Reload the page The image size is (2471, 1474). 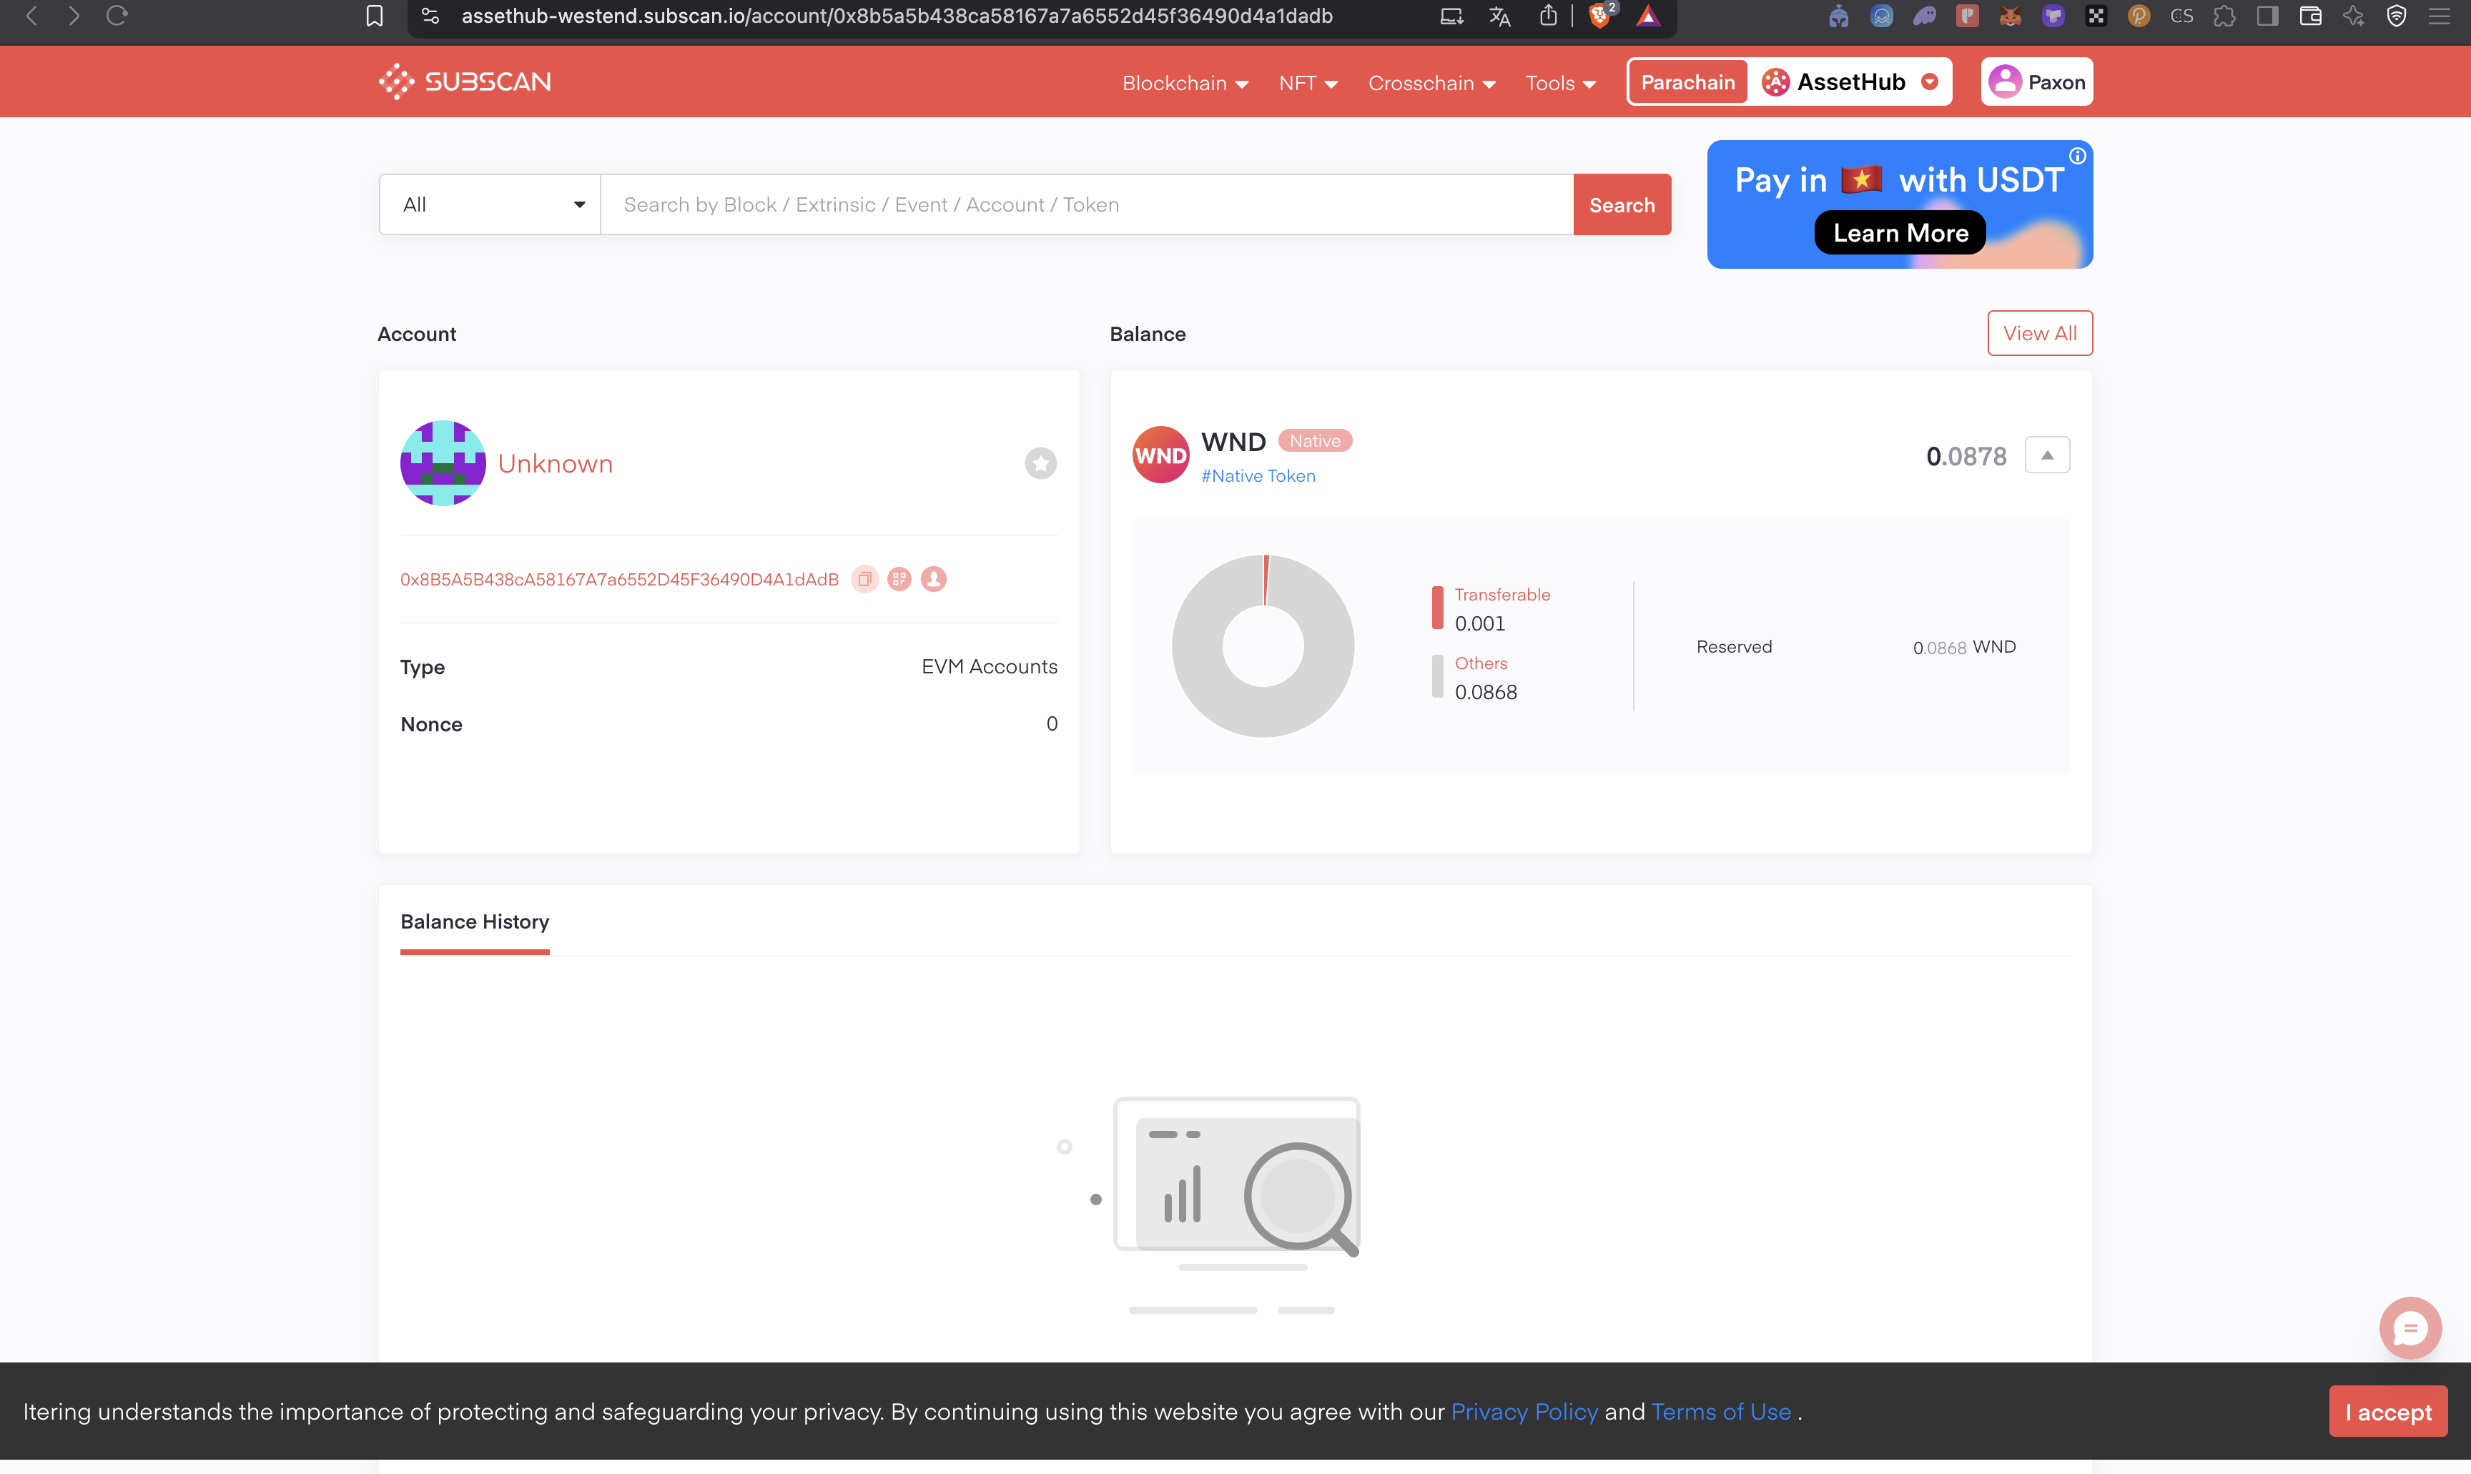point(117,16)
